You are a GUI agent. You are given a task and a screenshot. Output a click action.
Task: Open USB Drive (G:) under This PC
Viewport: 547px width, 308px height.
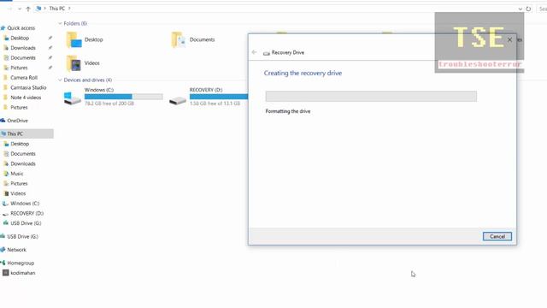click(x=26, y=223)
